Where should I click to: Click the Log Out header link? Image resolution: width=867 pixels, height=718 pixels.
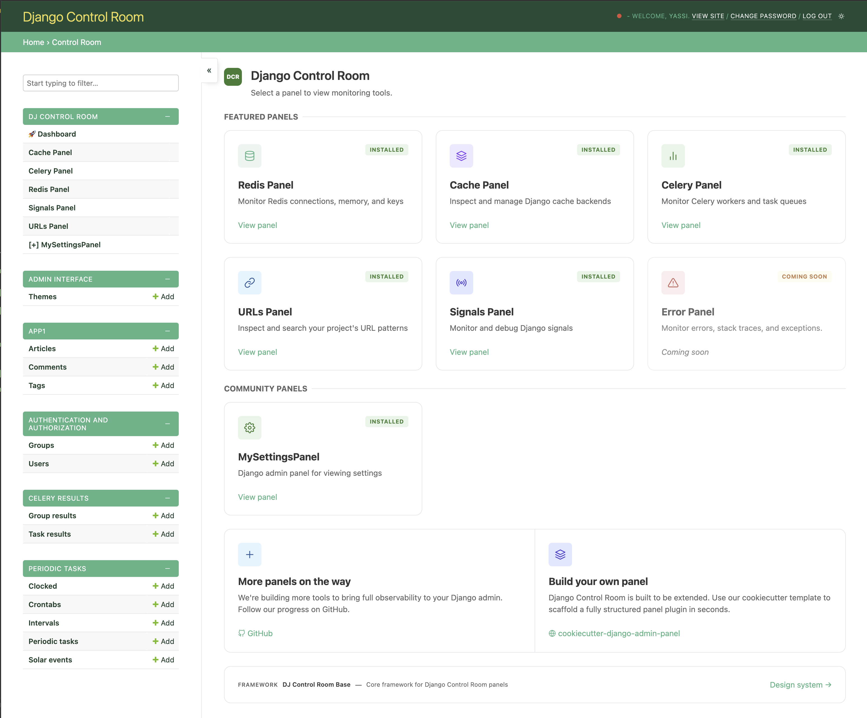click(817, 16)
